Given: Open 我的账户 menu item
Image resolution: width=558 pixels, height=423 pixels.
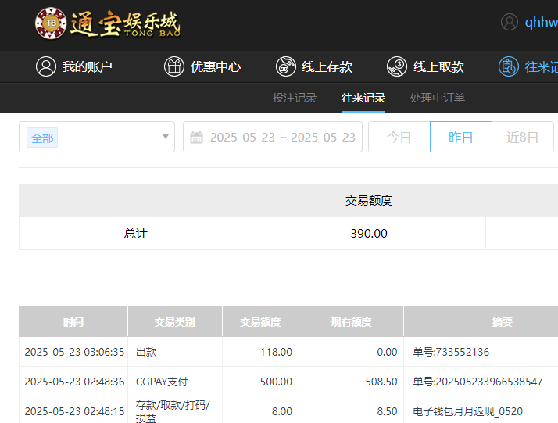Looking at the screenshot, I should [88, 66].
